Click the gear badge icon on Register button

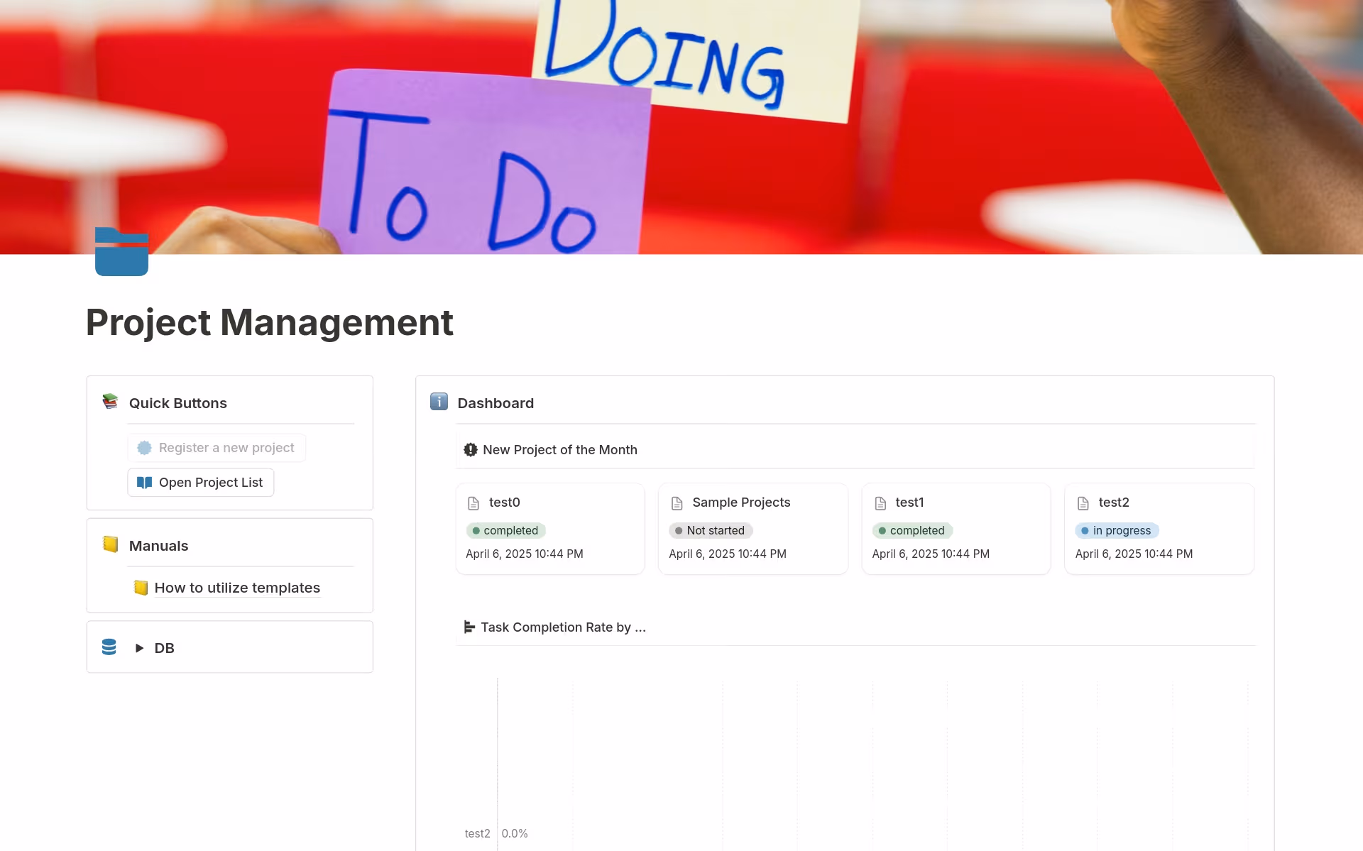pyautogui.click(x=145, y=448)
